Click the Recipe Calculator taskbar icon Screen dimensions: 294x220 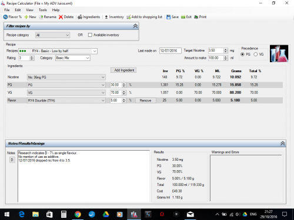point(134,214)
